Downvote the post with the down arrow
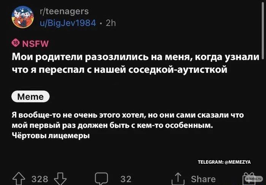266x185 pixels. [60, 179]
